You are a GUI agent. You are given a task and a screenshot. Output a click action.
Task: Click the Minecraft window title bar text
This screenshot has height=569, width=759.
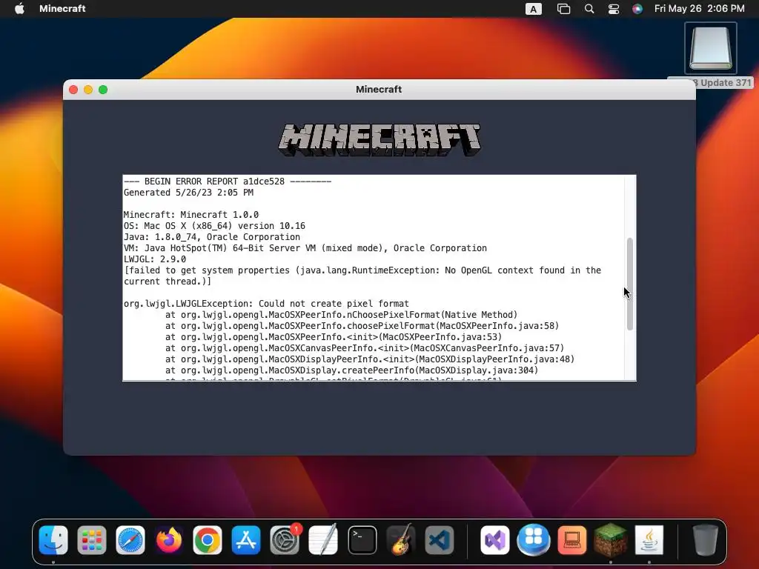pyautogui.click(x=379, y=90)
